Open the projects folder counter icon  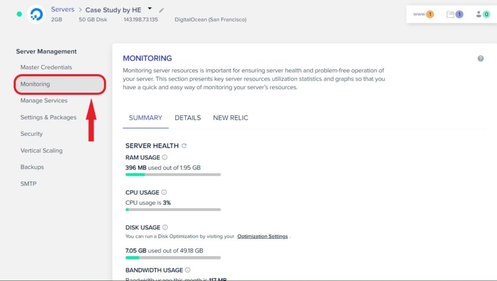coord(455,14)
